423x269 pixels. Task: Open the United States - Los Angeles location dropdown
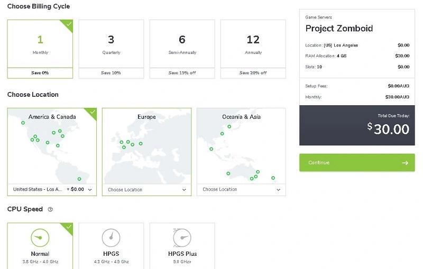click(x=52, y=190)
